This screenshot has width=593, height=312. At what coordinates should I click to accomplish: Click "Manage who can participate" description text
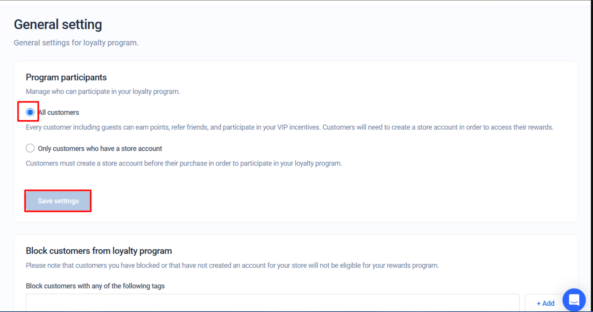pos(103,92)
